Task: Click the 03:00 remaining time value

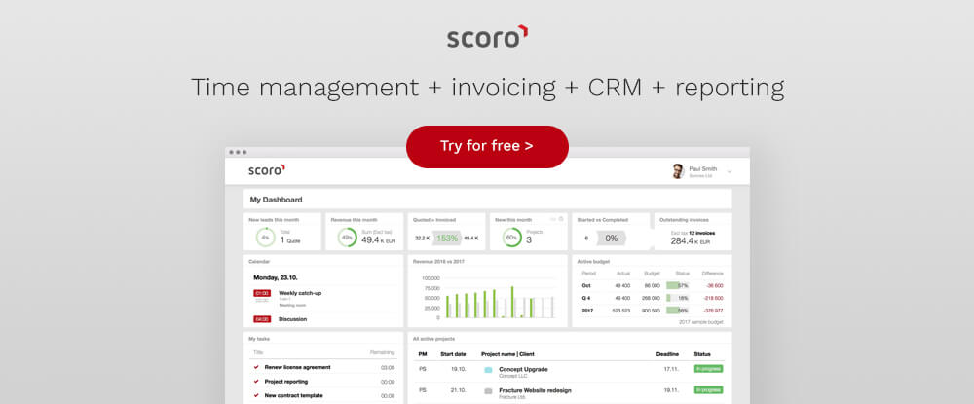Action: [x=388, y=367]
